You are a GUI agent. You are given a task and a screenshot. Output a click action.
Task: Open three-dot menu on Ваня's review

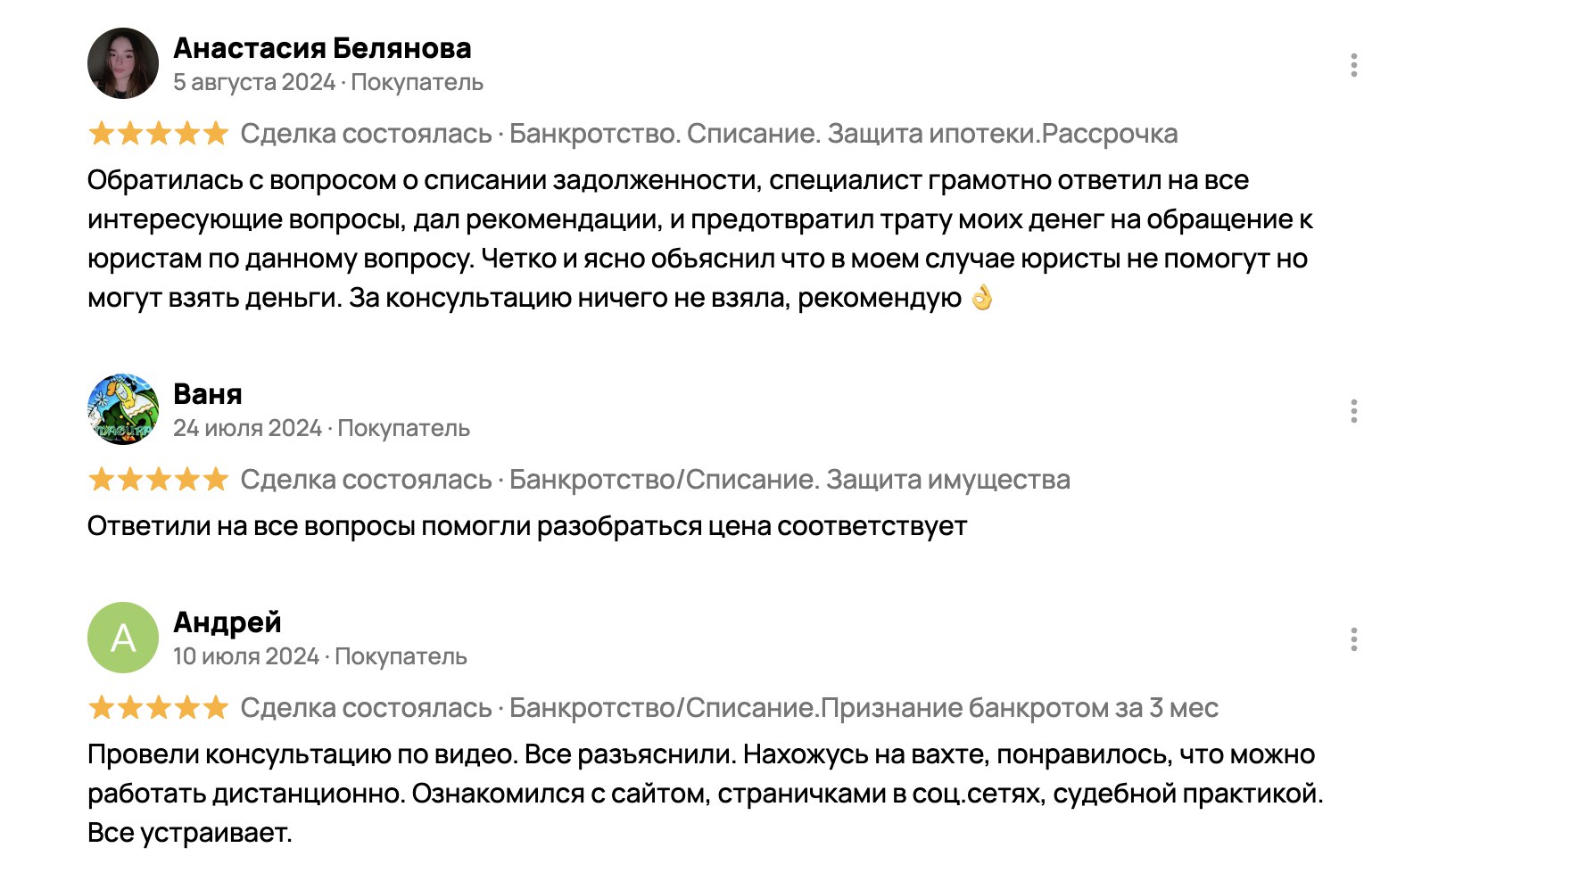point(1353,411)
